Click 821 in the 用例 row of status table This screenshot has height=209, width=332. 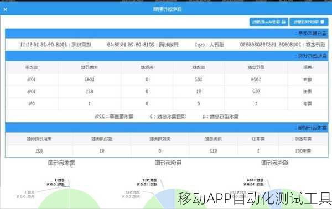[x=89, y=92]
